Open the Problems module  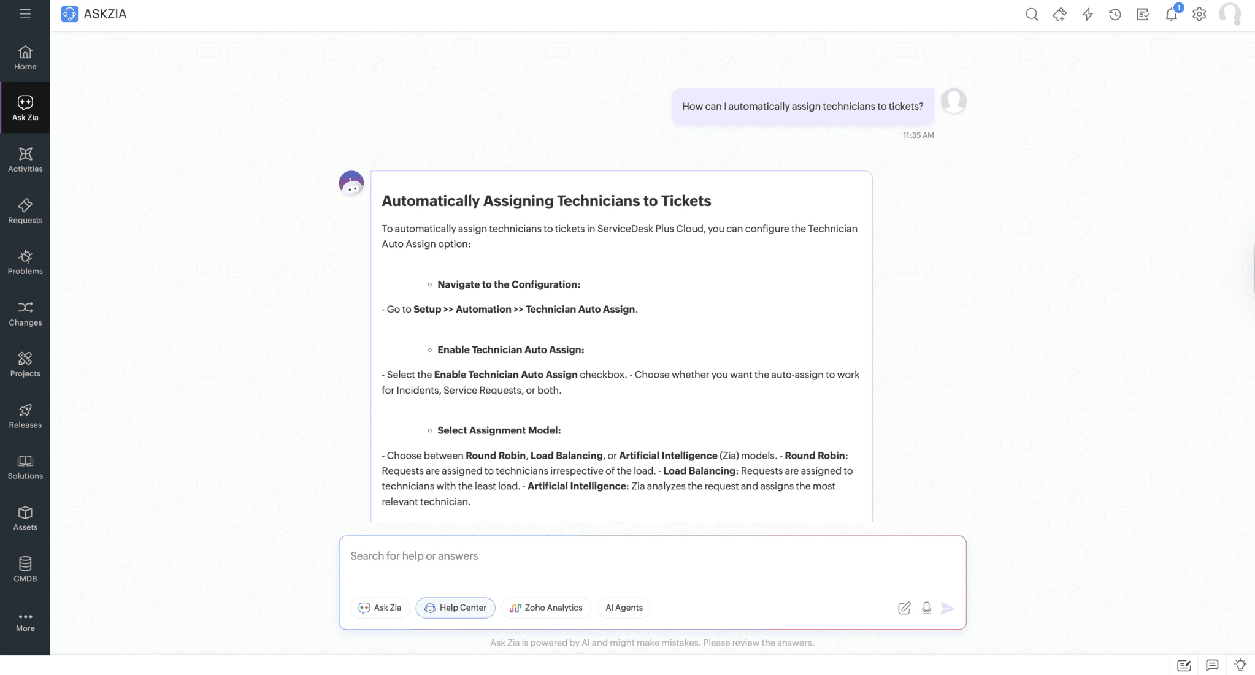[25, 262]
